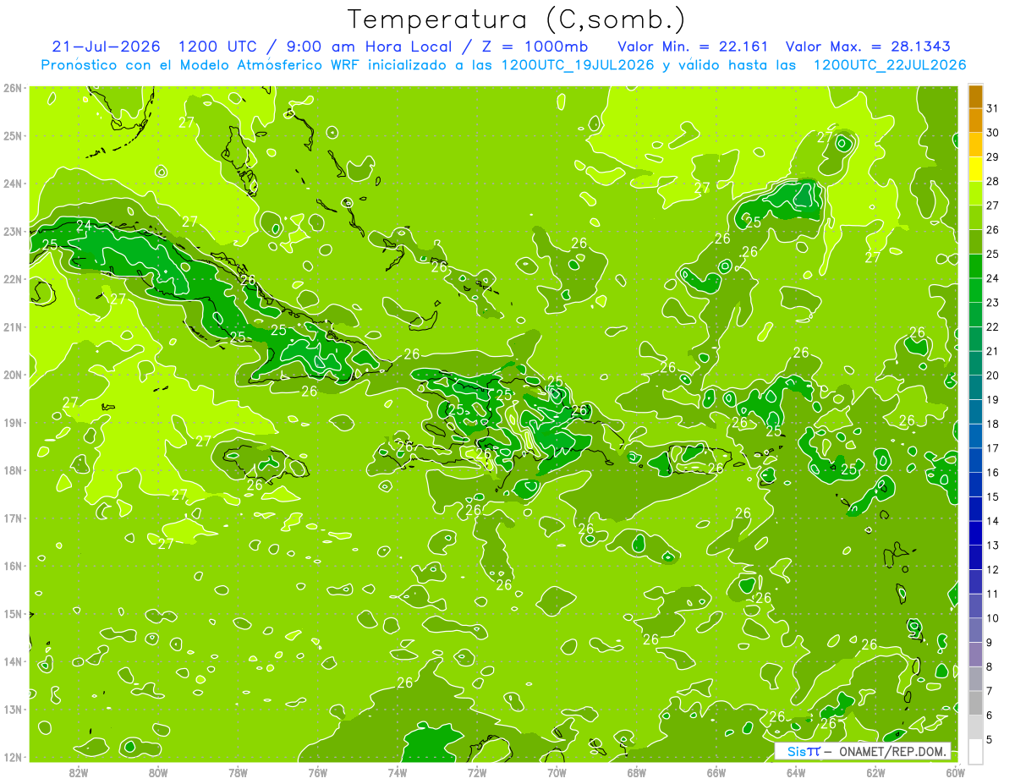Screen dimensions: 1015x784
Task: Click the '76W' longitude label
Action: point(318,772)
